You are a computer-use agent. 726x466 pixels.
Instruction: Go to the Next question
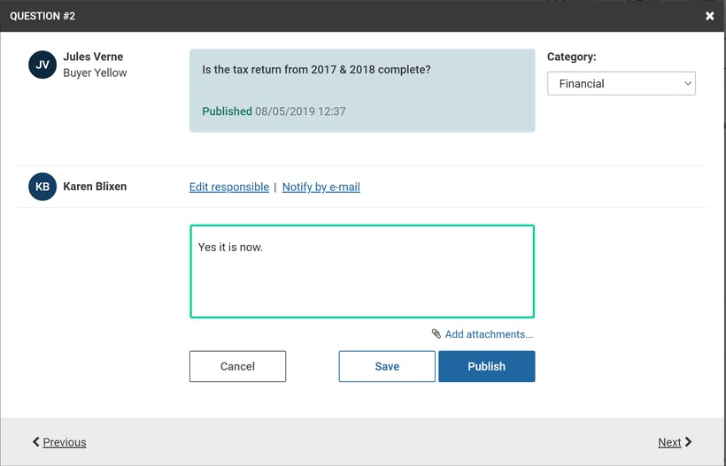coord(669,442)
